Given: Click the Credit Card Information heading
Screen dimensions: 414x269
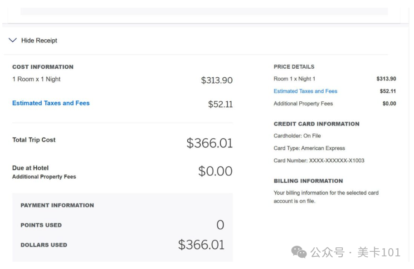Looking at the screenshot, I should click(316, 124).
